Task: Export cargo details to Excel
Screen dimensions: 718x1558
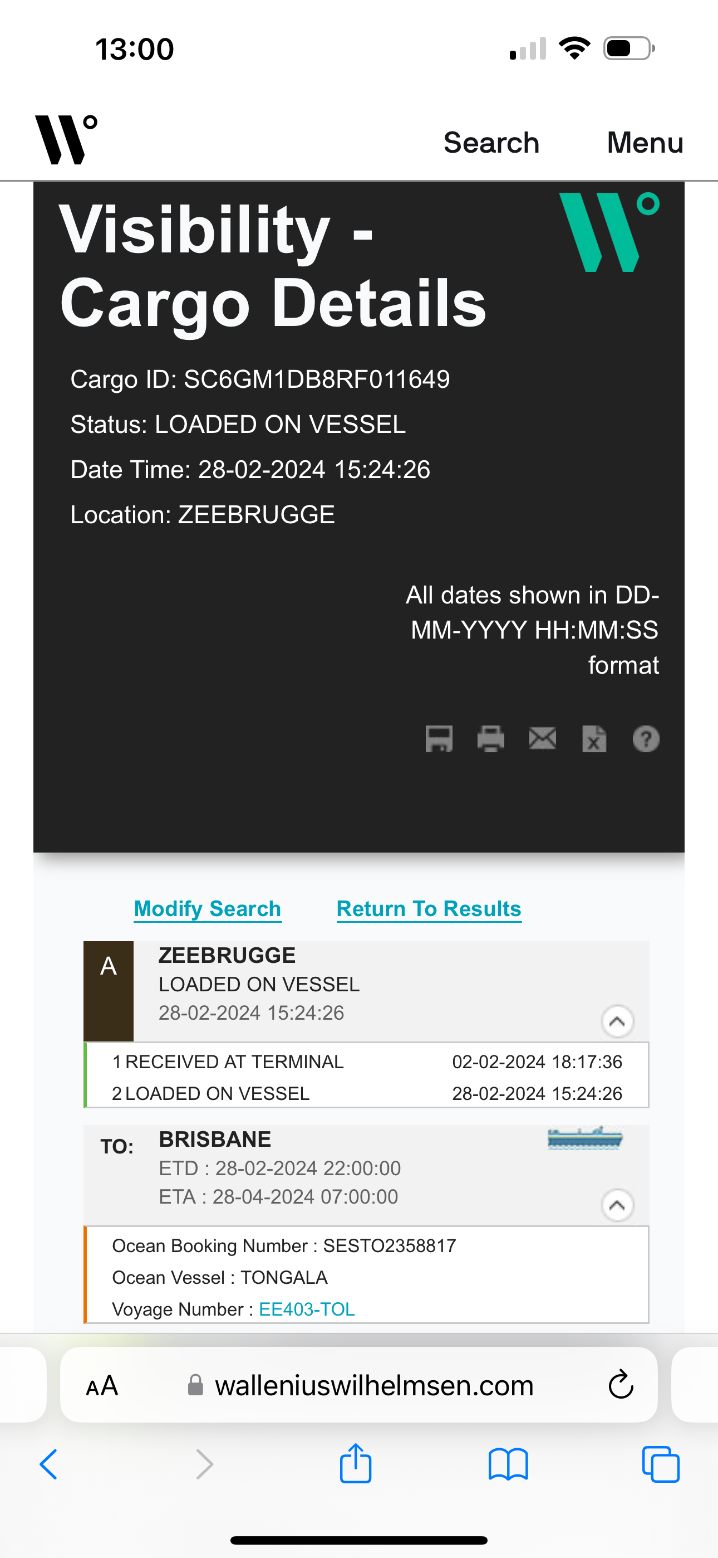Action: 594,738
